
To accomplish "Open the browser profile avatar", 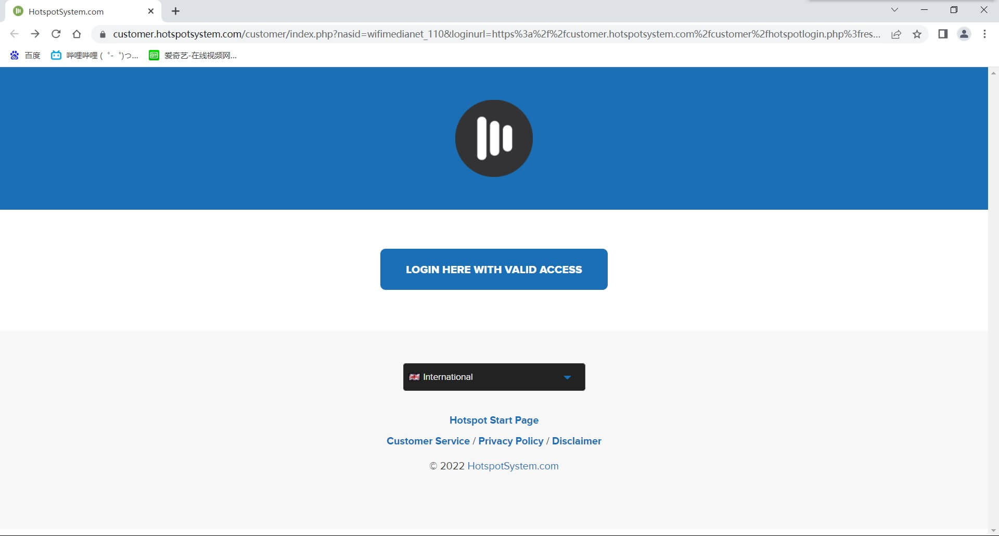I will point(964,34).
